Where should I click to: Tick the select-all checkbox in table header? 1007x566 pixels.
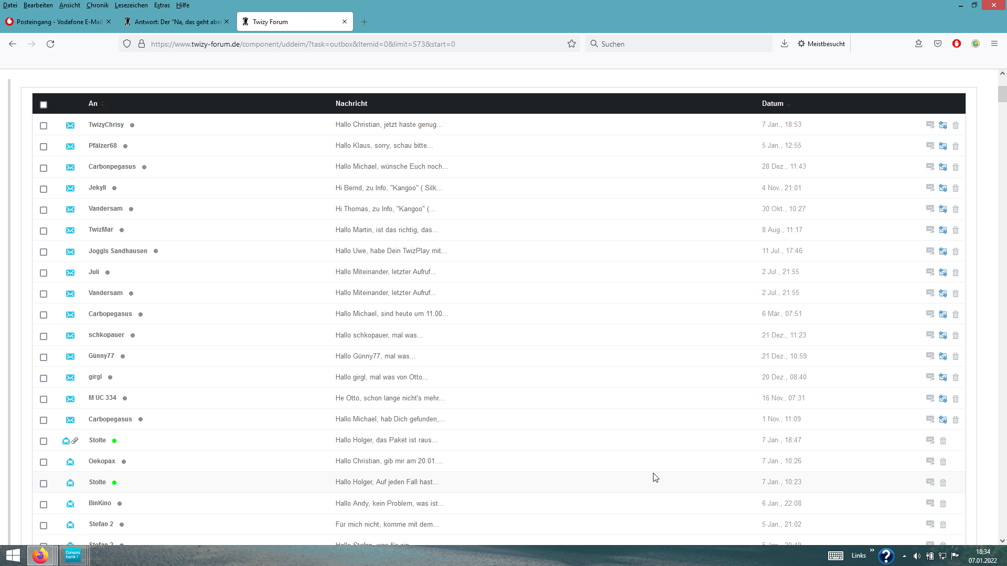[x=44, y=105]
